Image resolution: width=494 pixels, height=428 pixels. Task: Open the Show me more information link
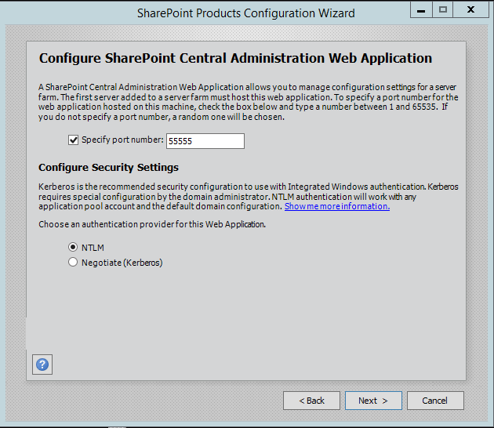click(336, 206)
